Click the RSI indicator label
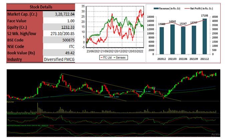 [24, 114]
